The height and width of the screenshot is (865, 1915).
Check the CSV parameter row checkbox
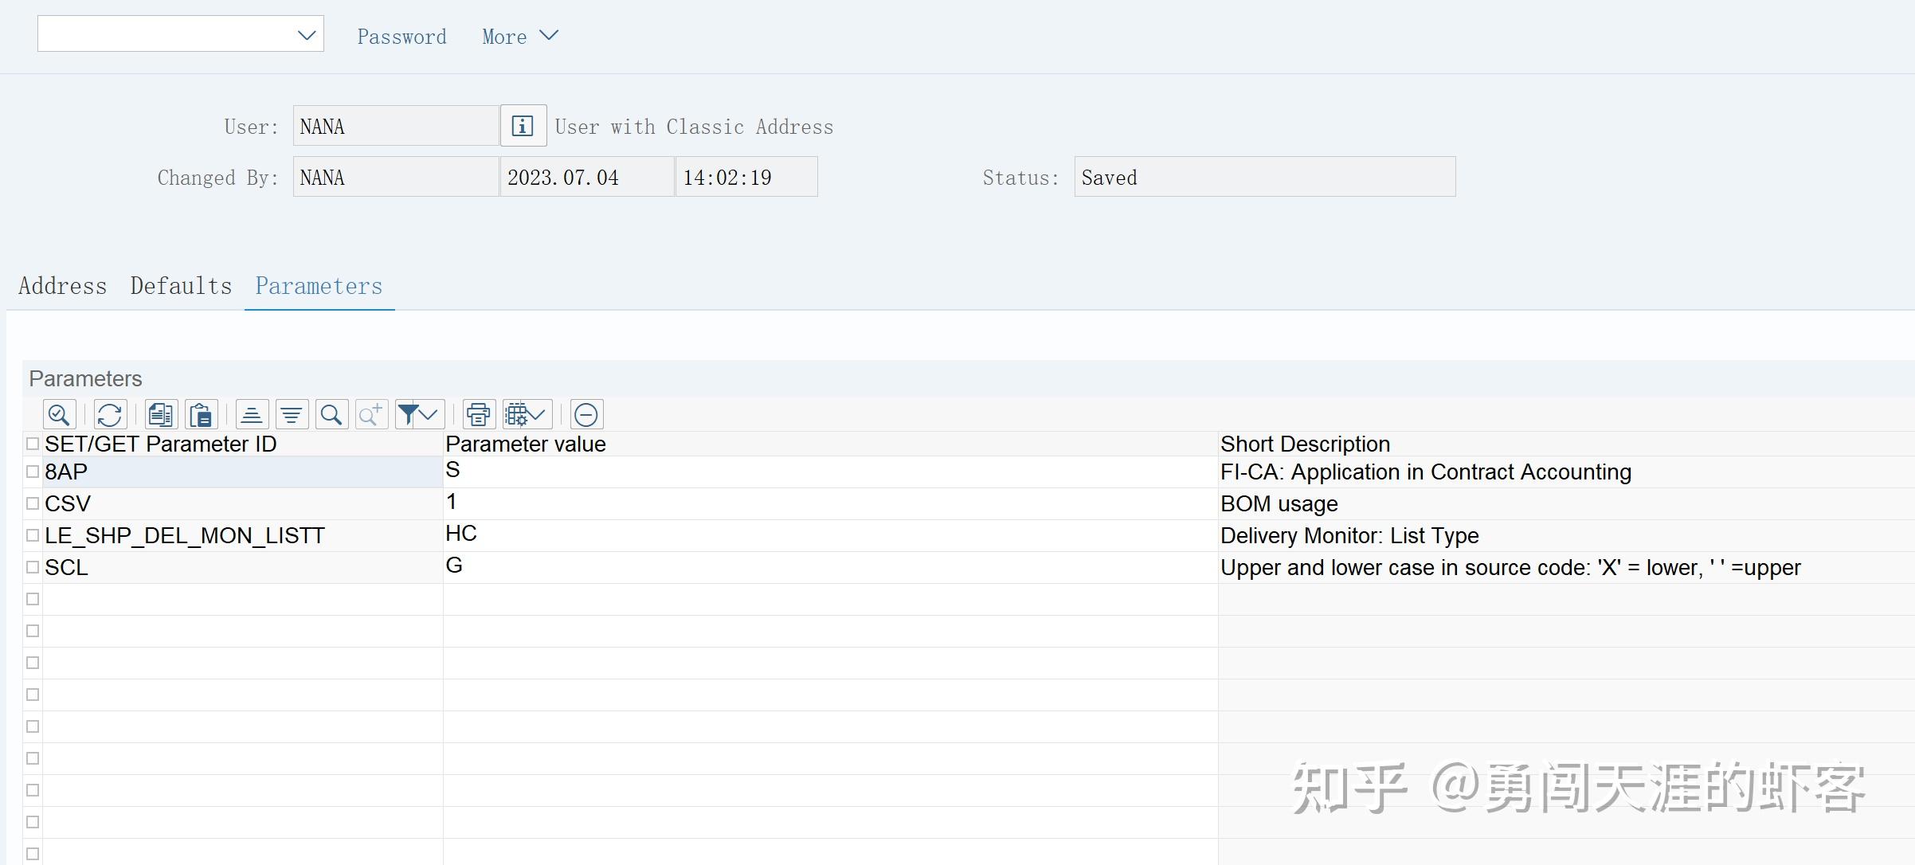[x=33, y=503]
